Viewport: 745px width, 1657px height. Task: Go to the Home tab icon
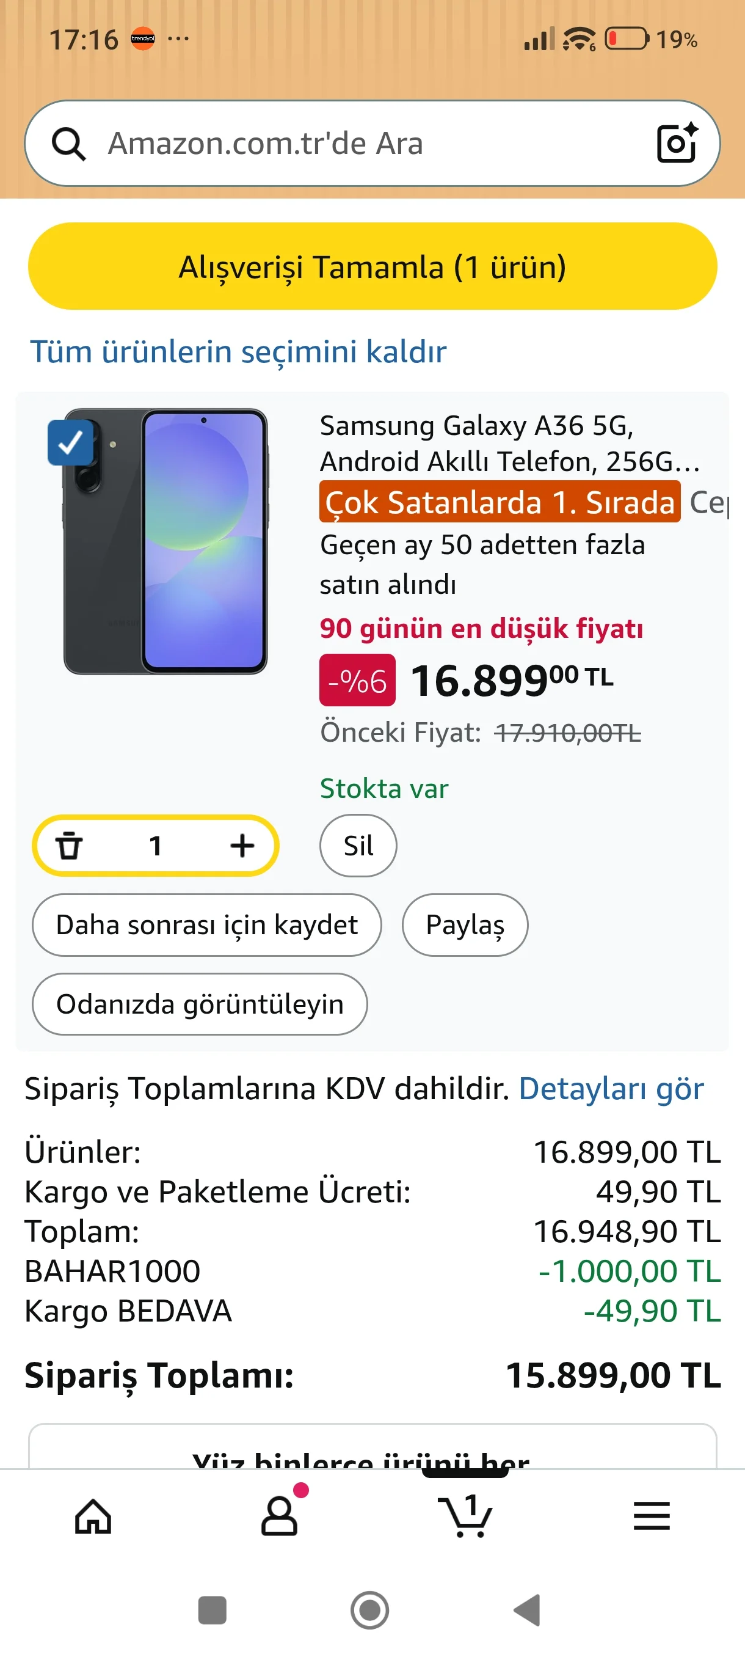coord(93,1516)
